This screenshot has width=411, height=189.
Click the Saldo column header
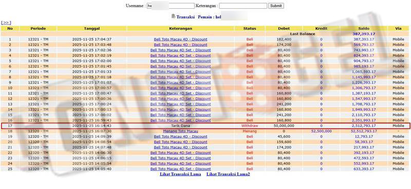click(364, 28)
